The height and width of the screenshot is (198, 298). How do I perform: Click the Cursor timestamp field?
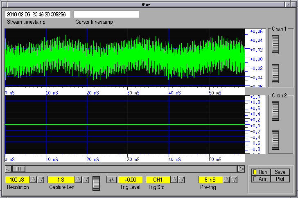(106, 14)
